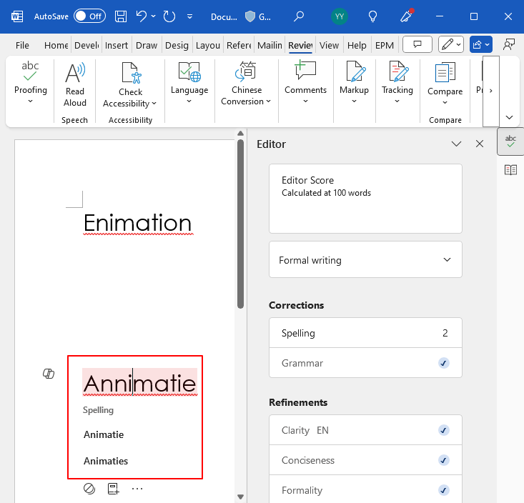This screenshot has height=503, width=524.
Task: Expand the Formal writing dropdown
Action: click(x=365, y=260)
